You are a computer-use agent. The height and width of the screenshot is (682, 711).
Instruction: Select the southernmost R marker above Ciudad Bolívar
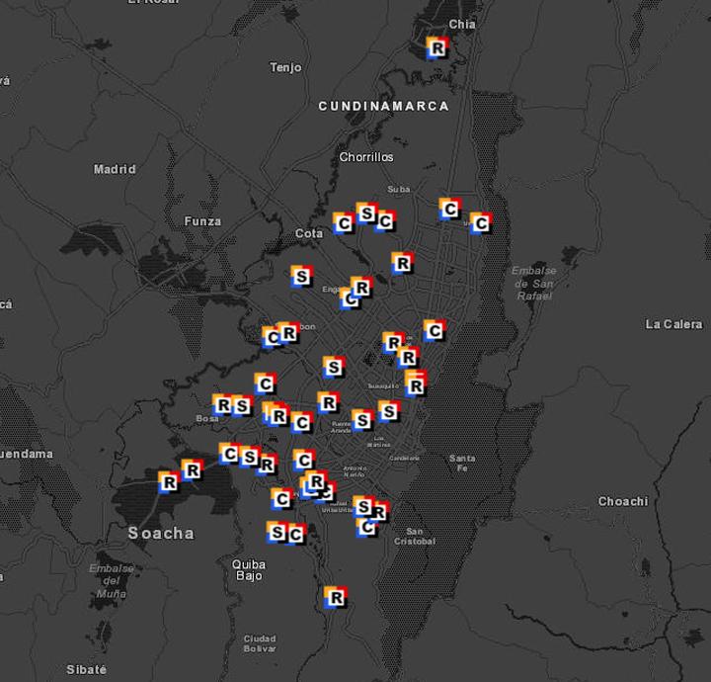coord(336,598)
